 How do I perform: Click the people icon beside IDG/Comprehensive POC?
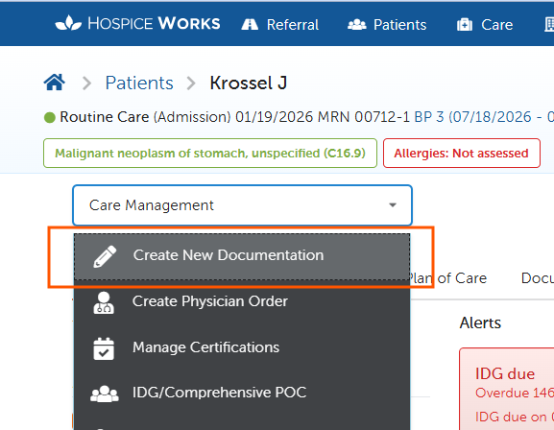105,394
